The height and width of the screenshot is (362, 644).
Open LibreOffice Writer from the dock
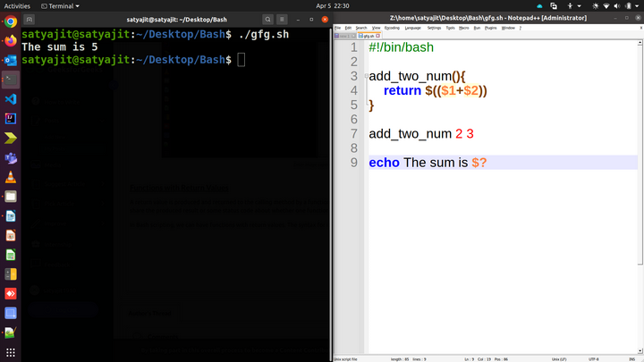point(11,216)
